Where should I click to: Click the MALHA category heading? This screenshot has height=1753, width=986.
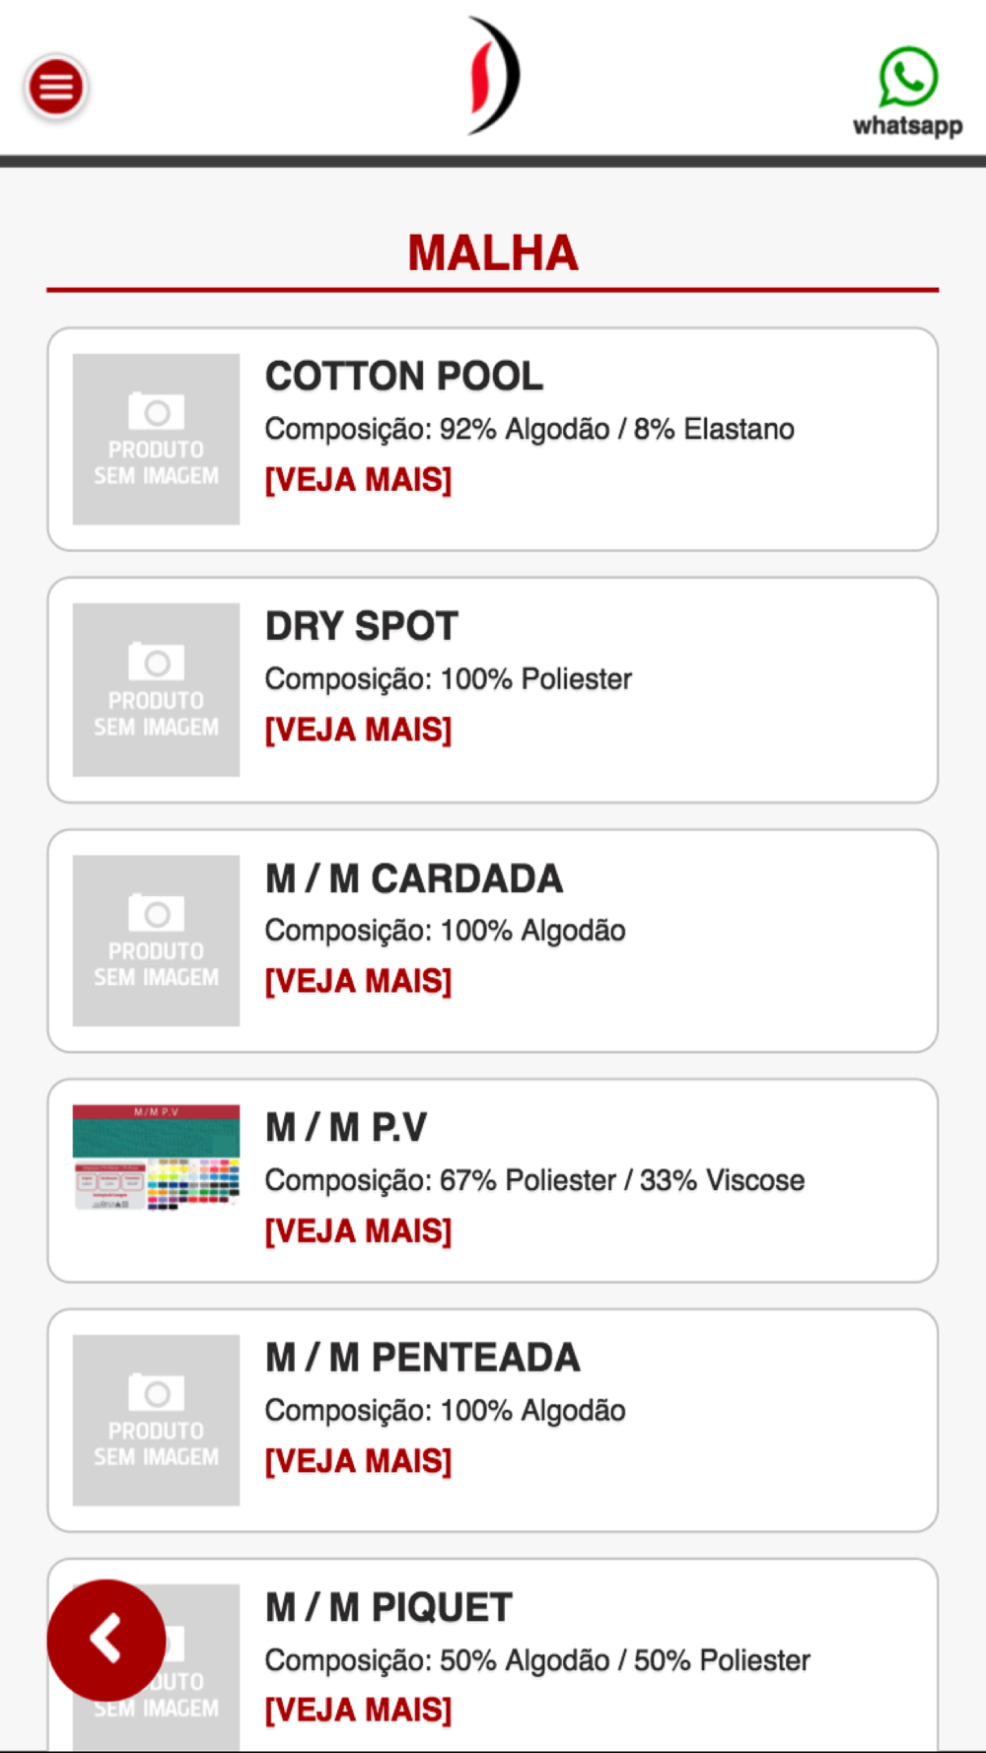493,252
